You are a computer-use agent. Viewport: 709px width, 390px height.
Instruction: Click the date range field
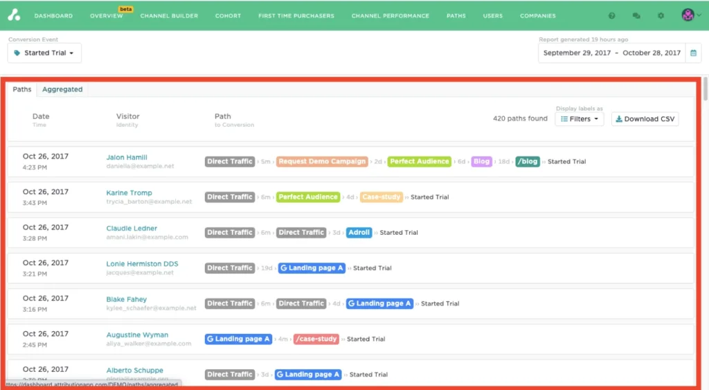(612, 53)
